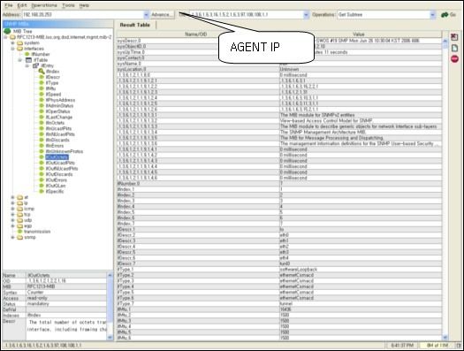Image resolution: width=464 pixels, height=351 pixels.
Task: Click the sysDescr.0 table row
Action: [279, 41]
